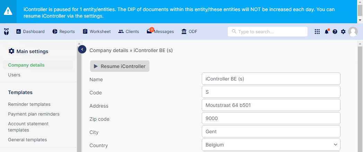Open the help question mark icon
Viewport: 363px width, 152px height.
pos(335,32)
